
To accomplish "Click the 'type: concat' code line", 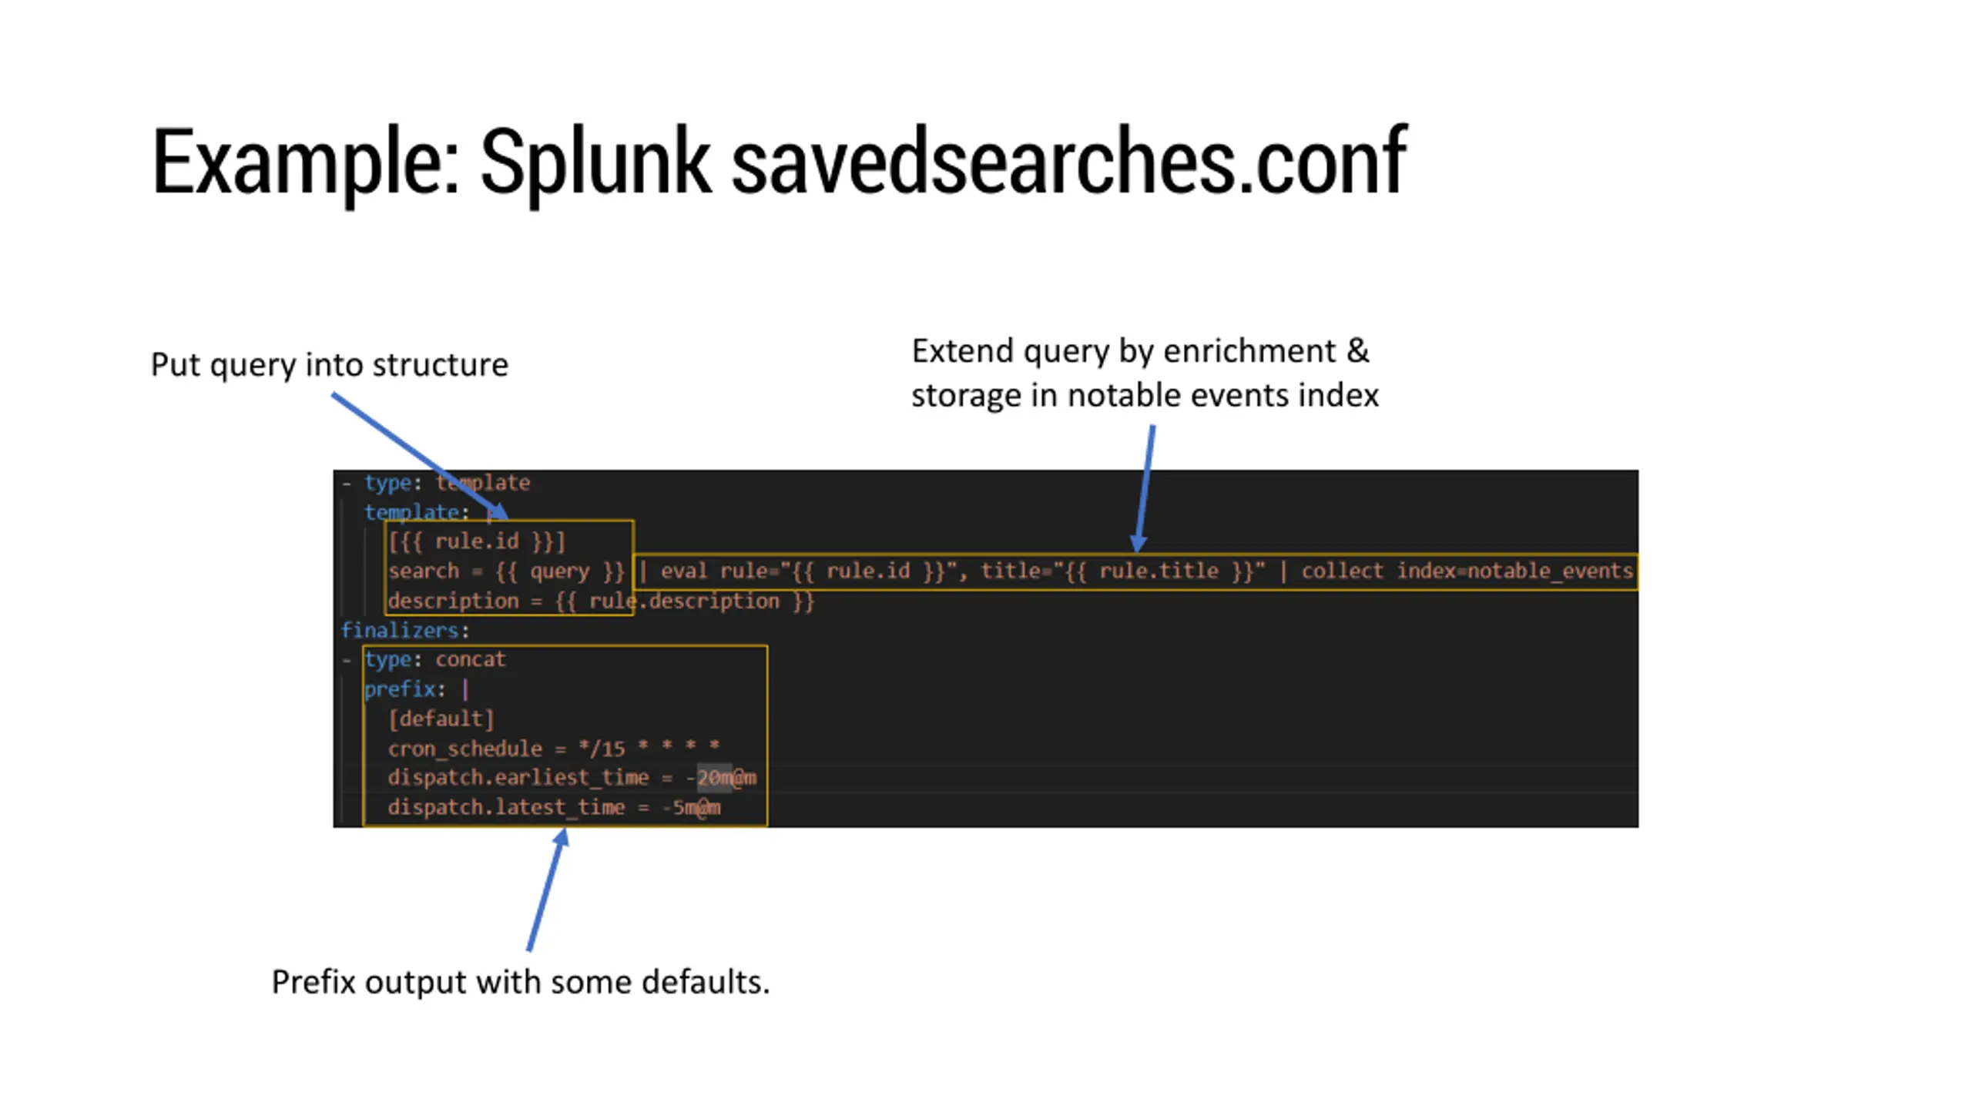I will [x=435, y=660].
